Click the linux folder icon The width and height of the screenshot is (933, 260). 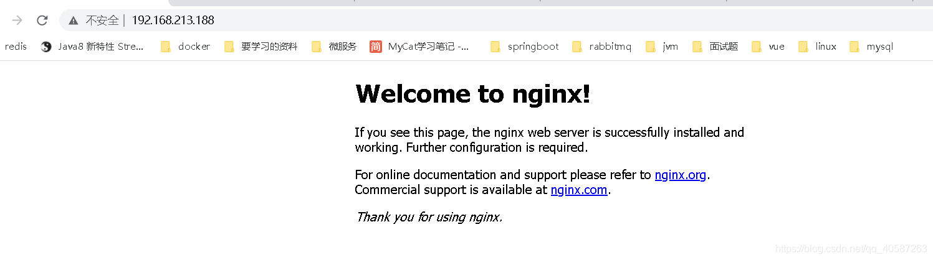point(803,46)
